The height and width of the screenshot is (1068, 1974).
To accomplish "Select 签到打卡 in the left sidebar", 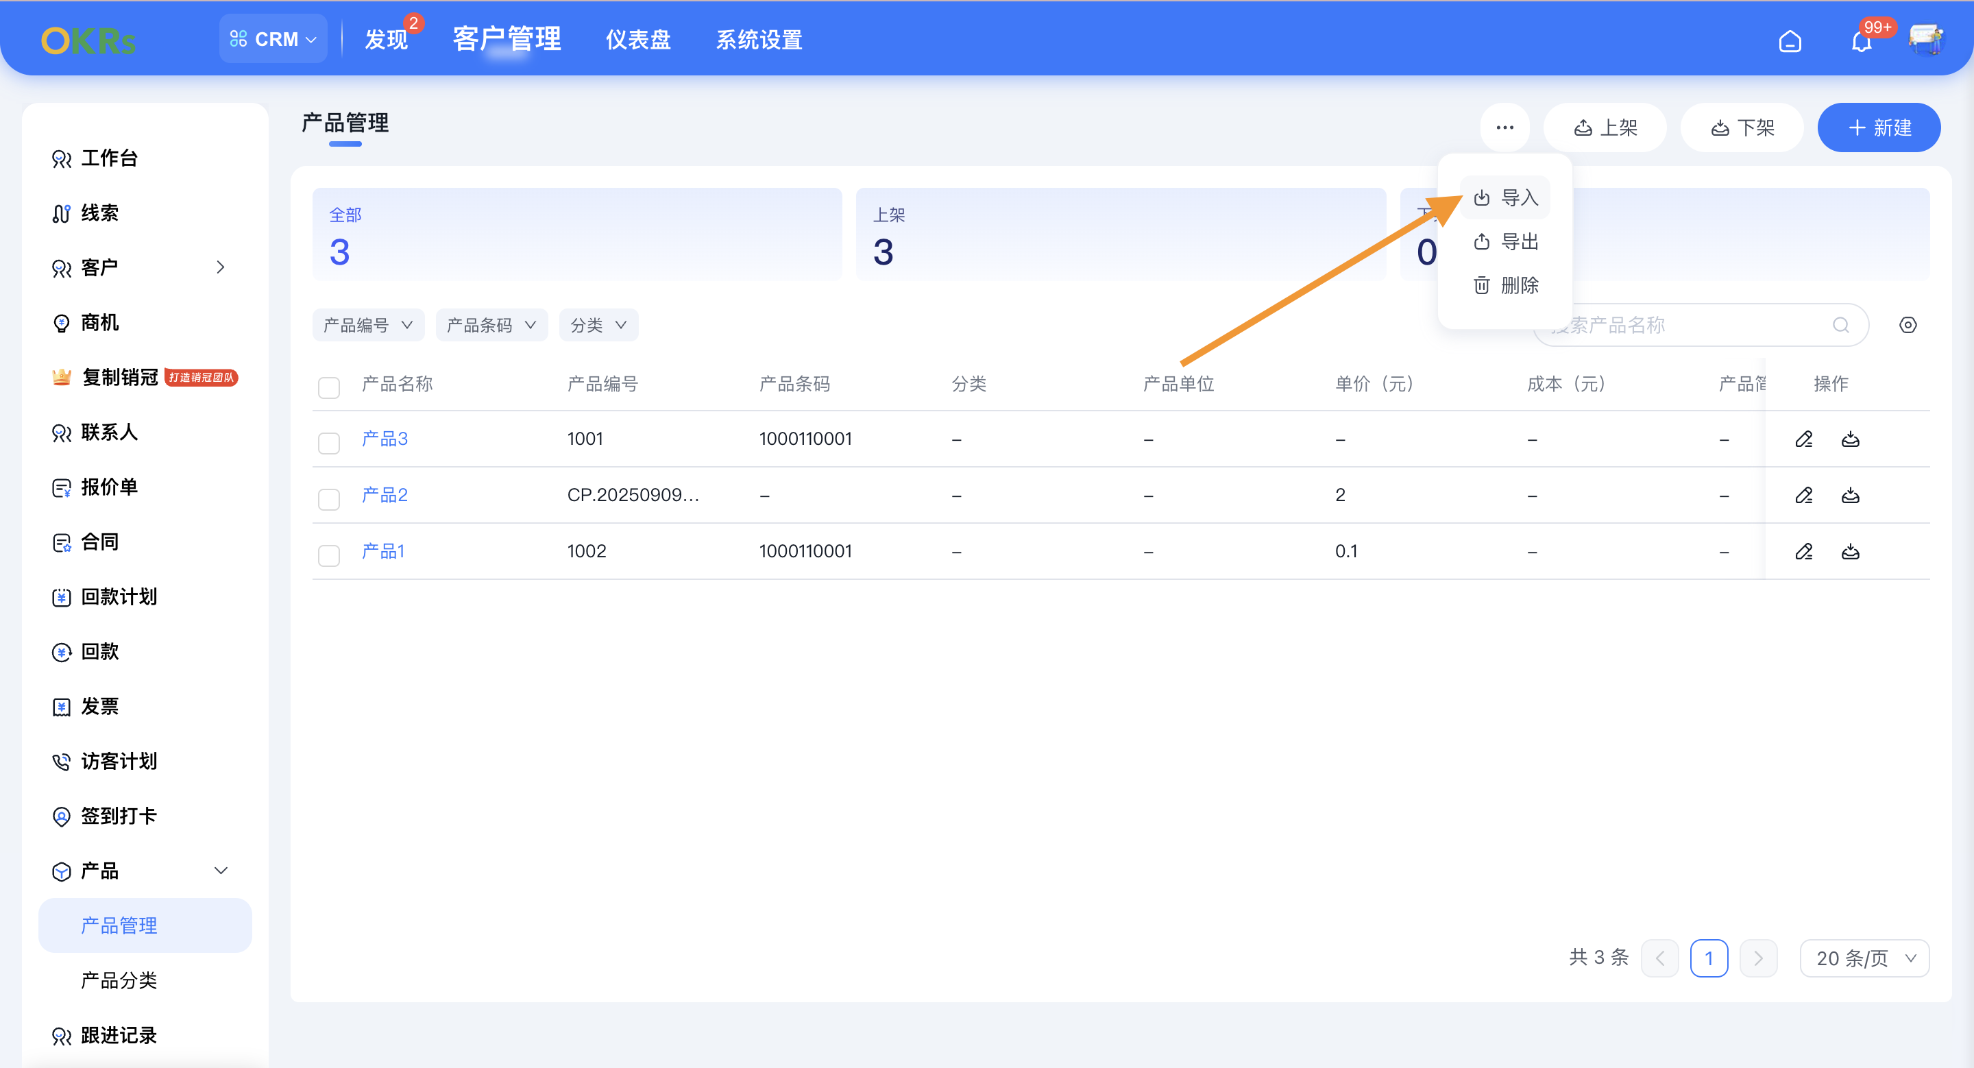I will point(119,816).
